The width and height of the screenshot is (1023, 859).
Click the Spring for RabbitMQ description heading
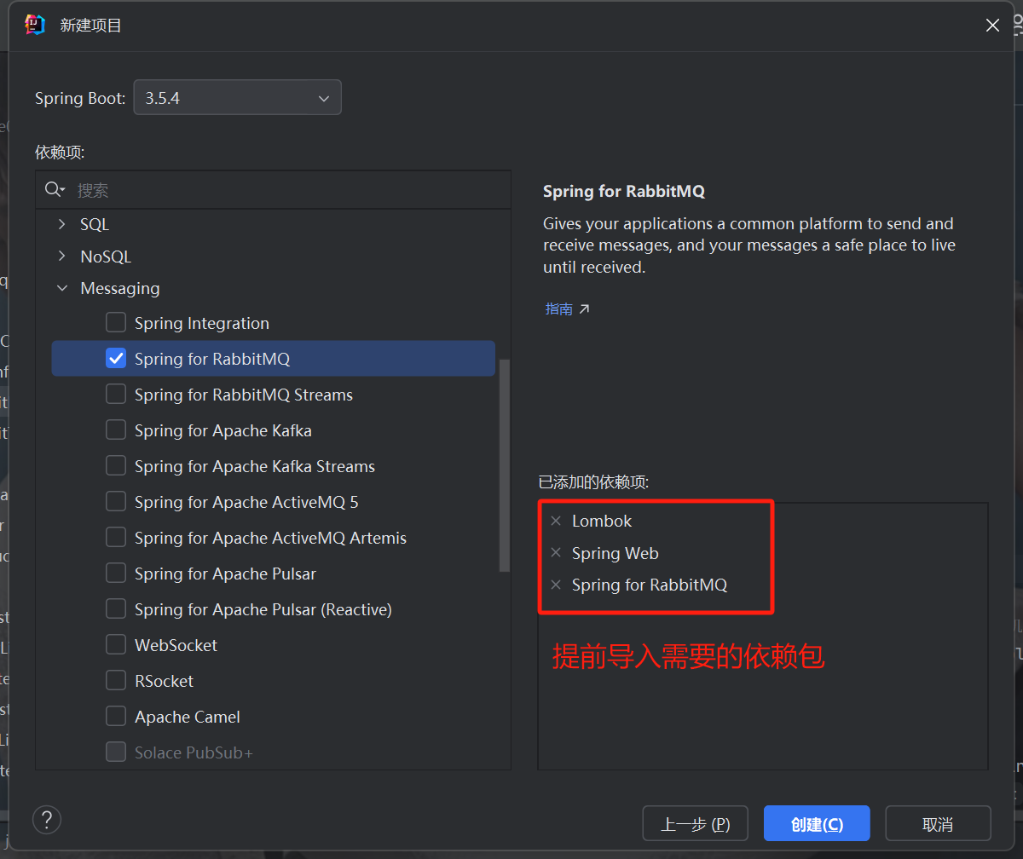(x=624, y=191)
